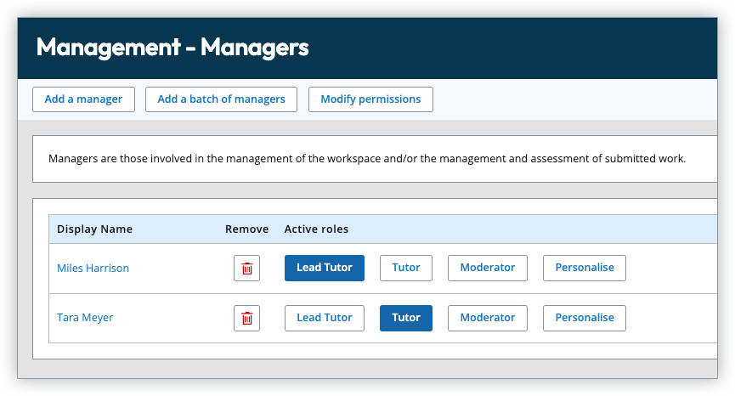Enable Lead Tutor role for Tara Meyer

(324, 318)
